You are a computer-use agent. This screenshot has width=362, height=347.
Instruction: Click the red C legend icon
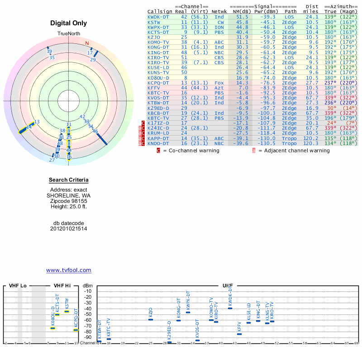tap(158, 150)
